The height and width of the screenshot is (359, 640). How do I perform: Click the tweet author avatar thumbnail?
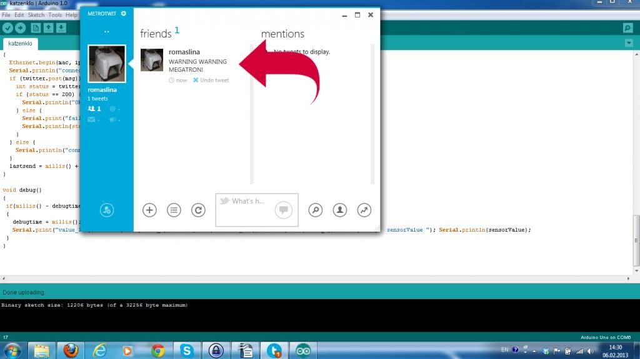coord(152,60)
